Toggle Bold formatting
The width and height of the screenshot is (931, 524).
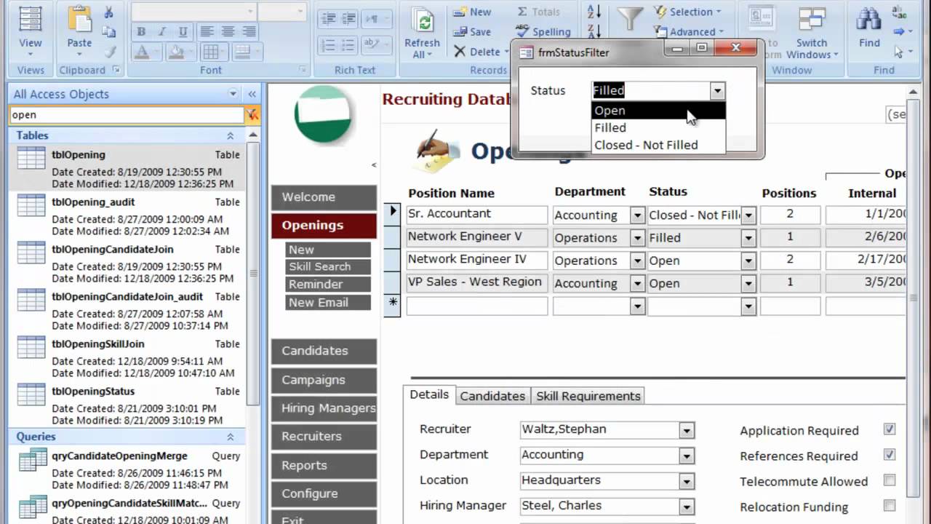[x=141, y=31]
